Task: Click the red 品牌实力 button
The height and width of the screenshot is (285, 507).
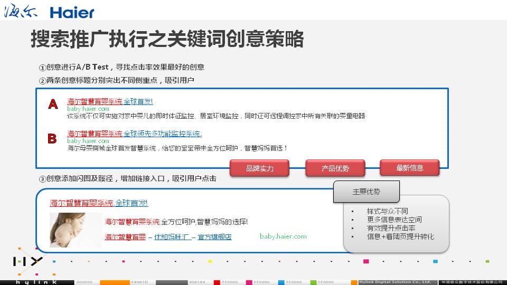Action: 260,168
